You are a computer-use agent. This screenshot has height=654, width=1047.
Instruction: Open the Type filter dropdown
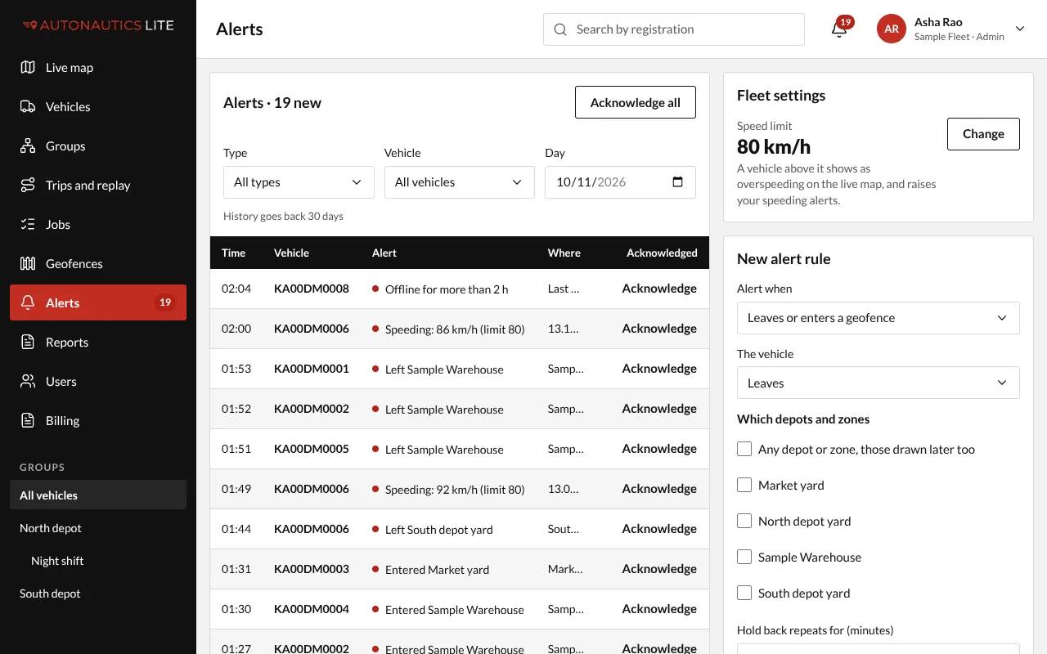[299, 182]
